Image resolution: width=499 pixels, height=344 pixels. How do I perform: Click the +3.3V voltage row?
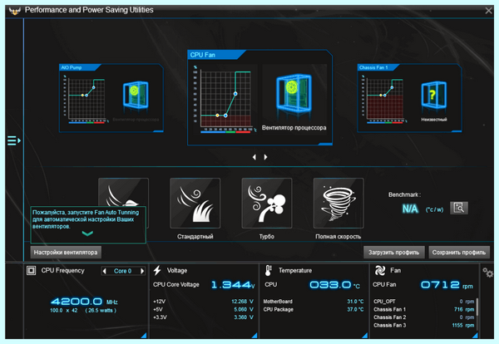(203, 317)
